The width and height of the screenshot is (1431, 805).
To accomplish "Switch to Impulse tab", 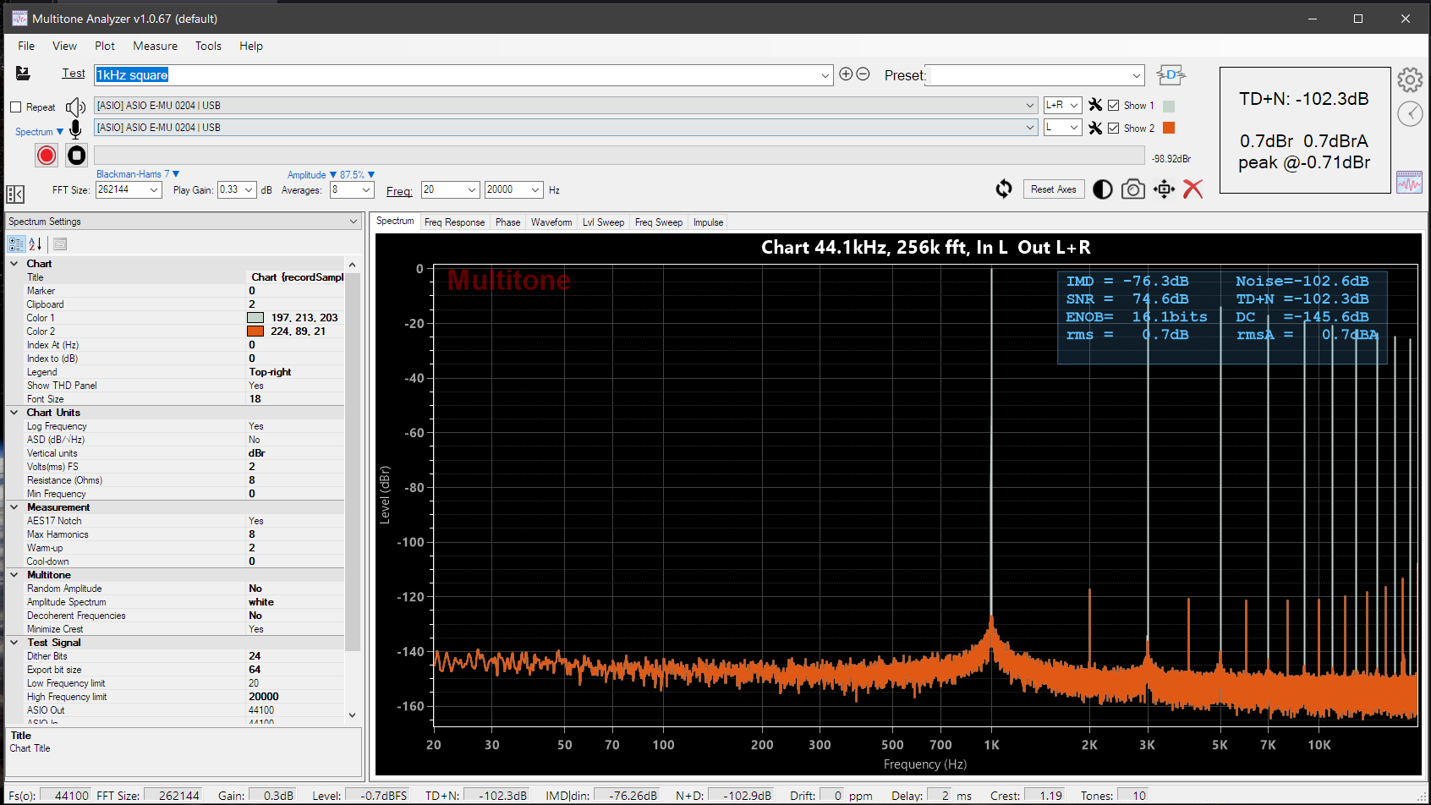I will pos(708,222).
